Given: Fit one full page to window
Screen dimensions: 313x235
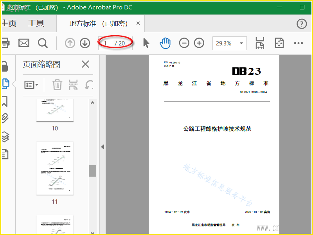Looking at the screenshot, I should coord(279,43).
